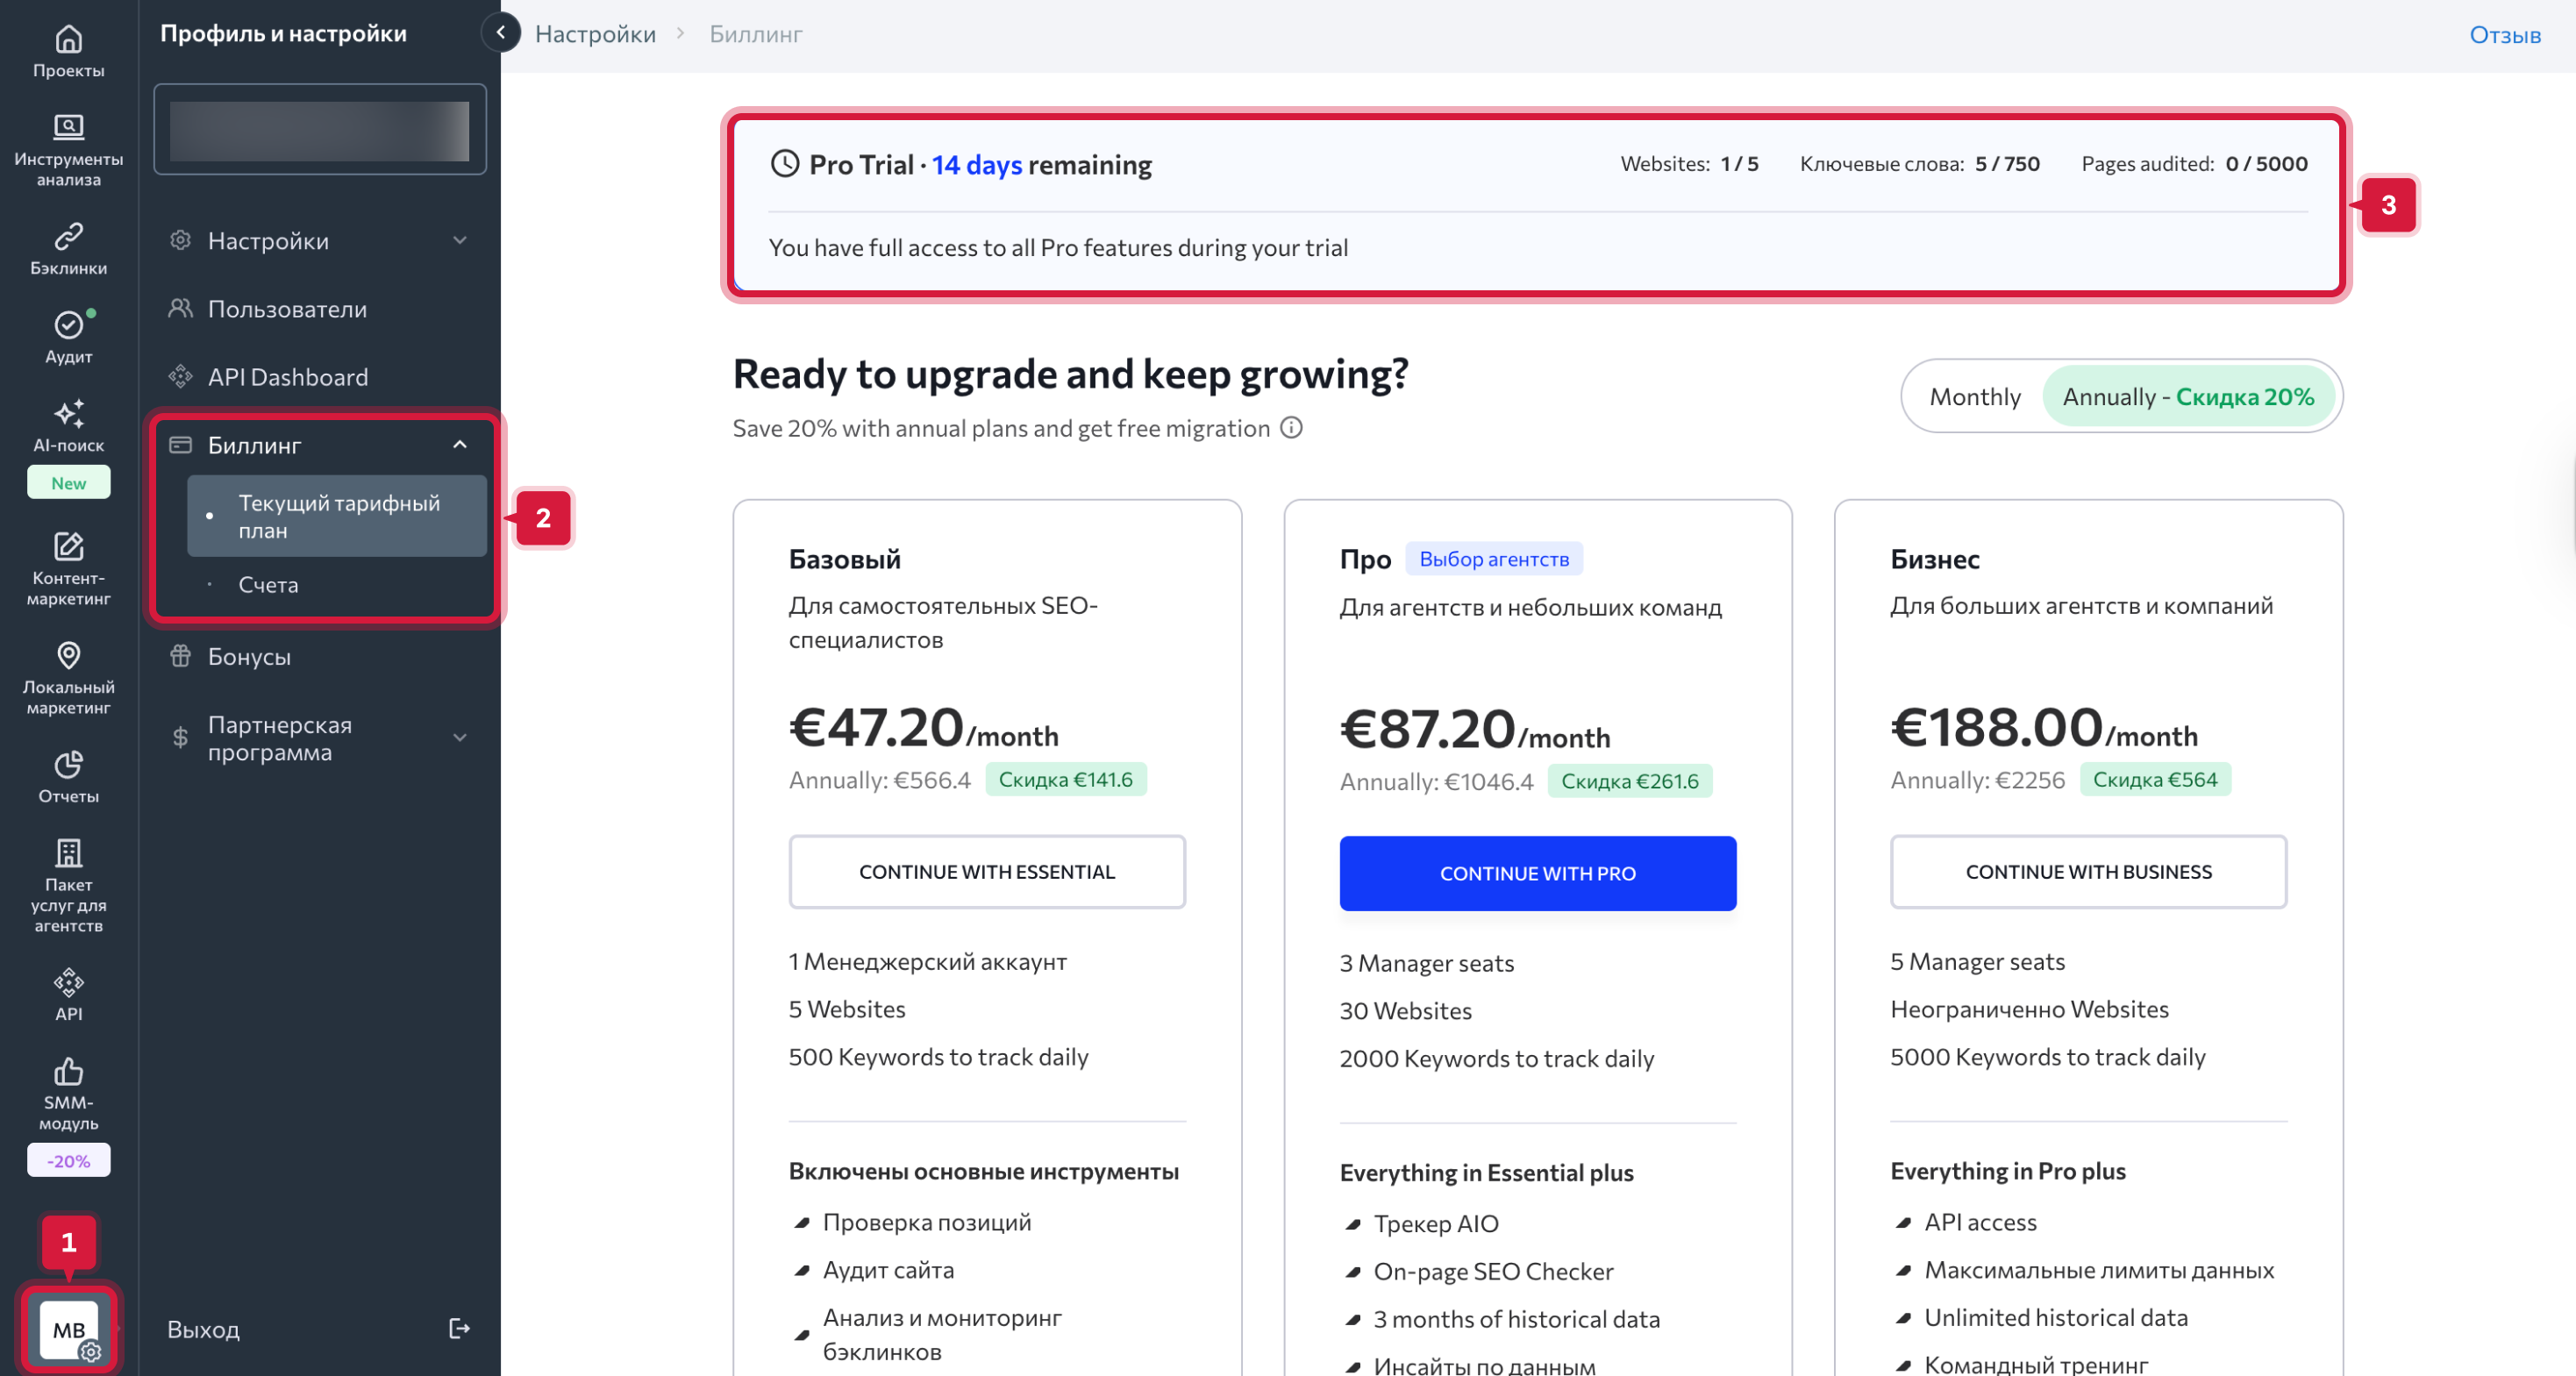Collapse the sidebar with the arrow button

[501, 32]
